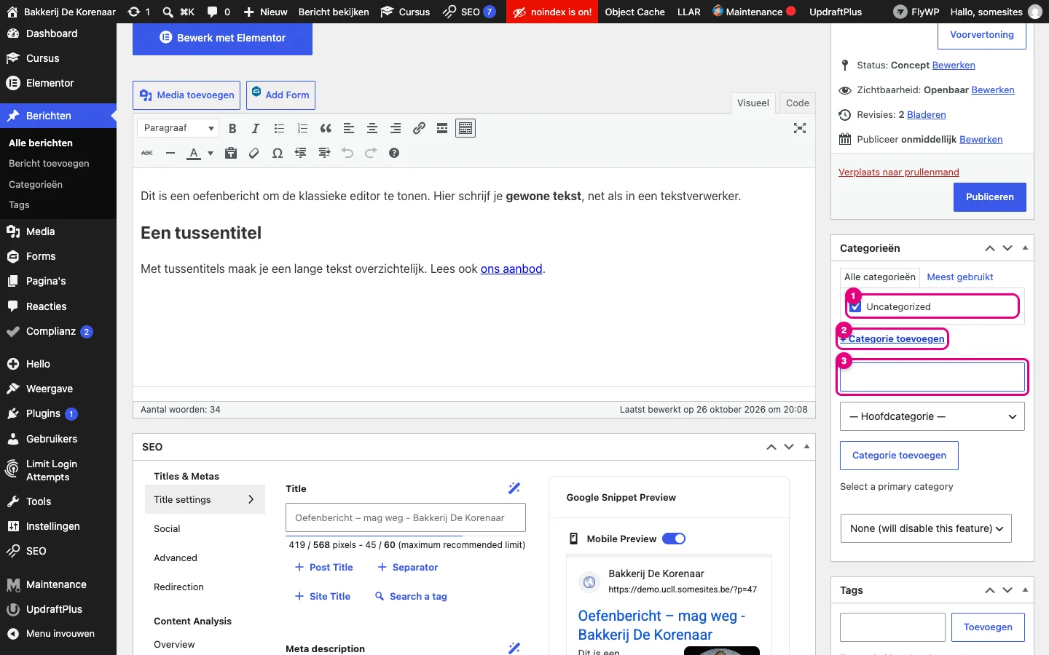Collapse the Categorieën panel with its triangle

click(1025, 248)
